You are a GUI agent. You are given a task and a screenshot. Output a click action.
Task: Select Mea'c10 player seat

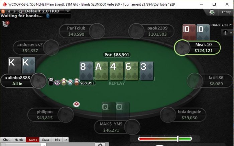pyautogui.click(x=197, y=48)
